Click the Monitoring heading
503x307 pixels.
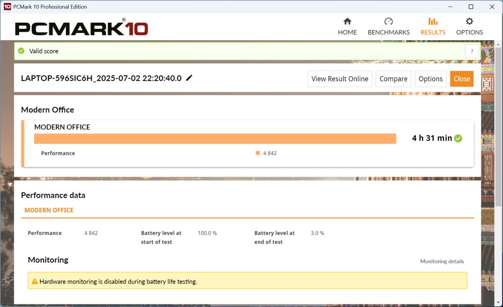48,260
